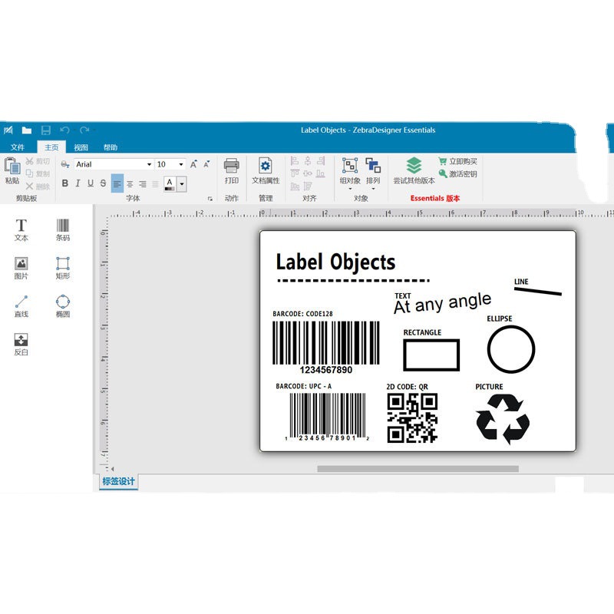The height and width of the screenshot is (614, 614).
Task: Select the QR code object
Action: [x=412, y=418]
